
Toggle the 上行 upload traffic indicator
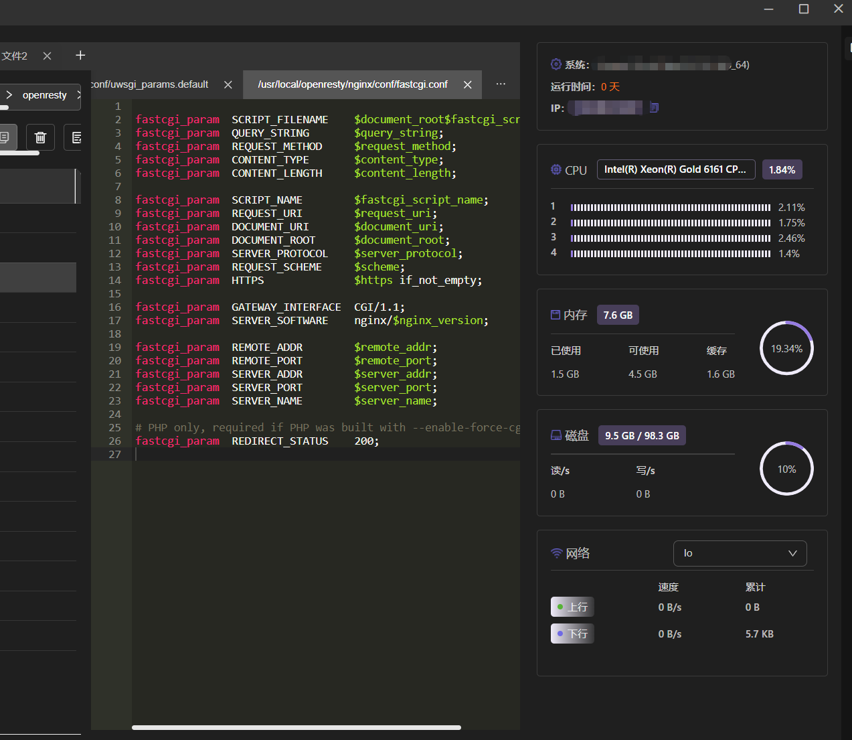572,607
